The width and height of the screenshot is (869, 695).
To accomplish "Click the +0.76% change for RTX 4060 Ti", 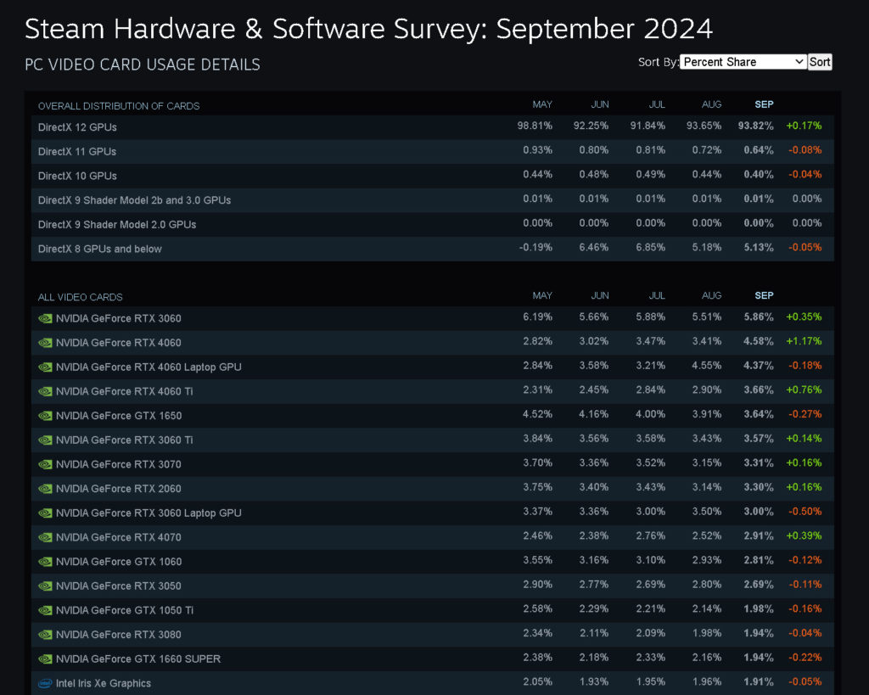I will pyautogui.click(x=804, y=390).
